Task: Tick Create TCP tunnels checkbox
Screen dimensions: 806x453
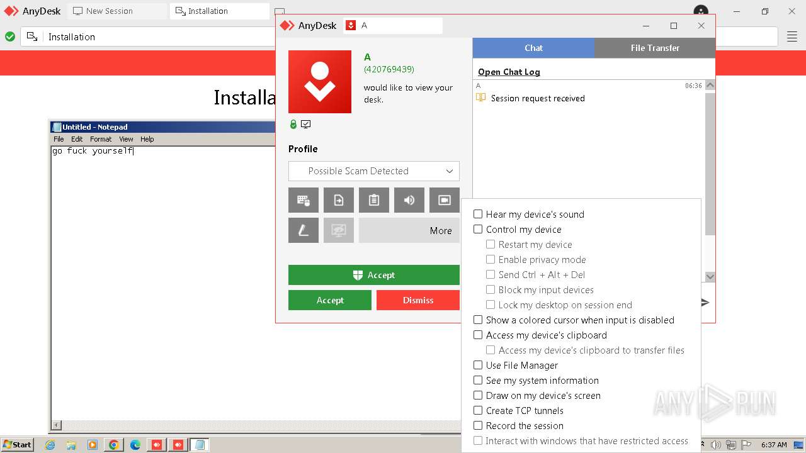Action: (x=478, y=410)
